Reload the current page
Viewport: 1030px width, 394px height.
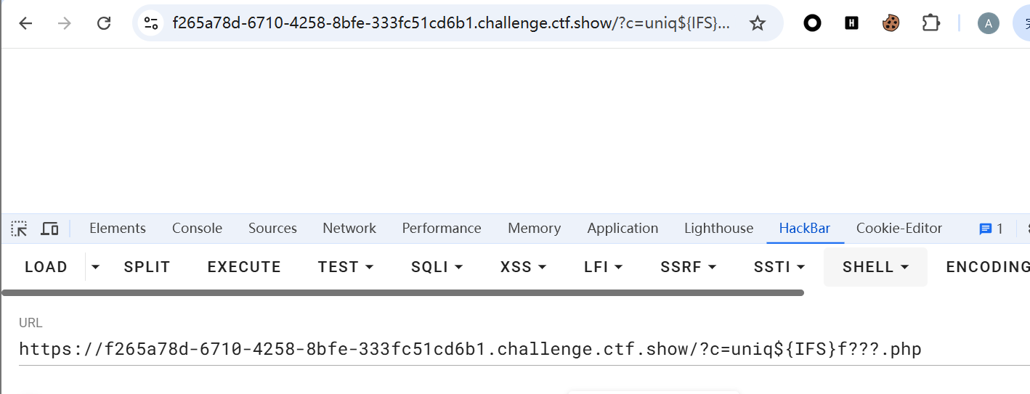[x=104, y=23]
